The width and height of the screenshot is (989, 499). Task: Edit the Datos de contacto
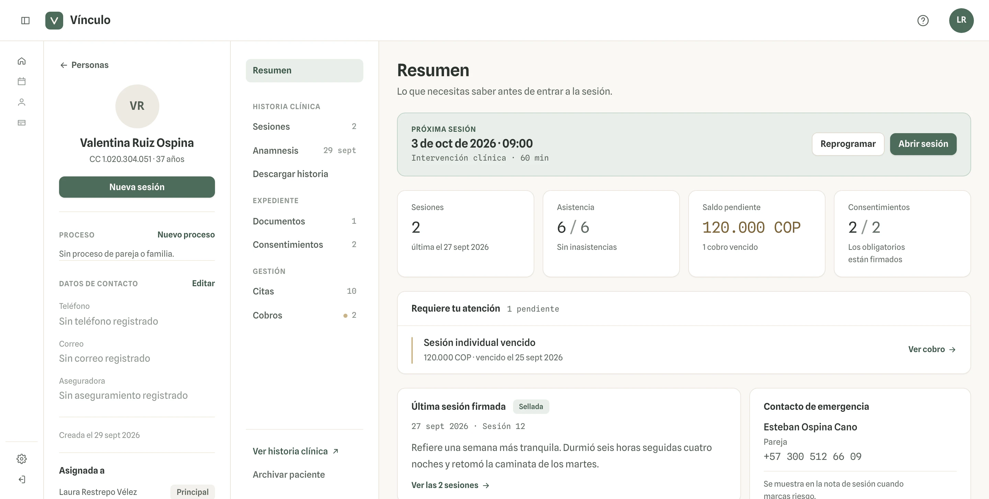(x=203, y=283)
